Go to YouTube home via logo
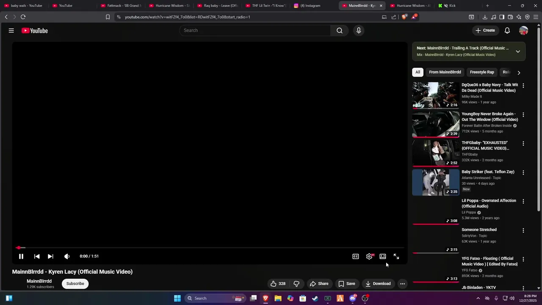 pos(35,30)
